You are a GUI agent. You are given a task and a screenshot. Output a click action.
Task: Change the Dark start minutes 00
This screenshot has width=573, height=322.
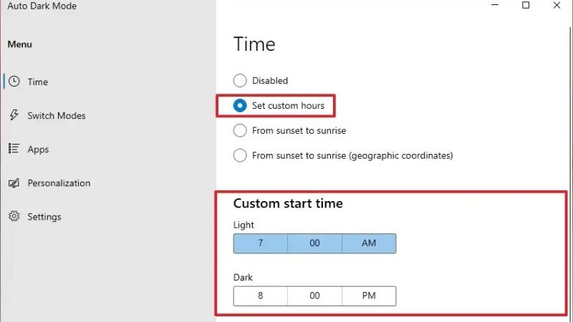tap(314, 296)
